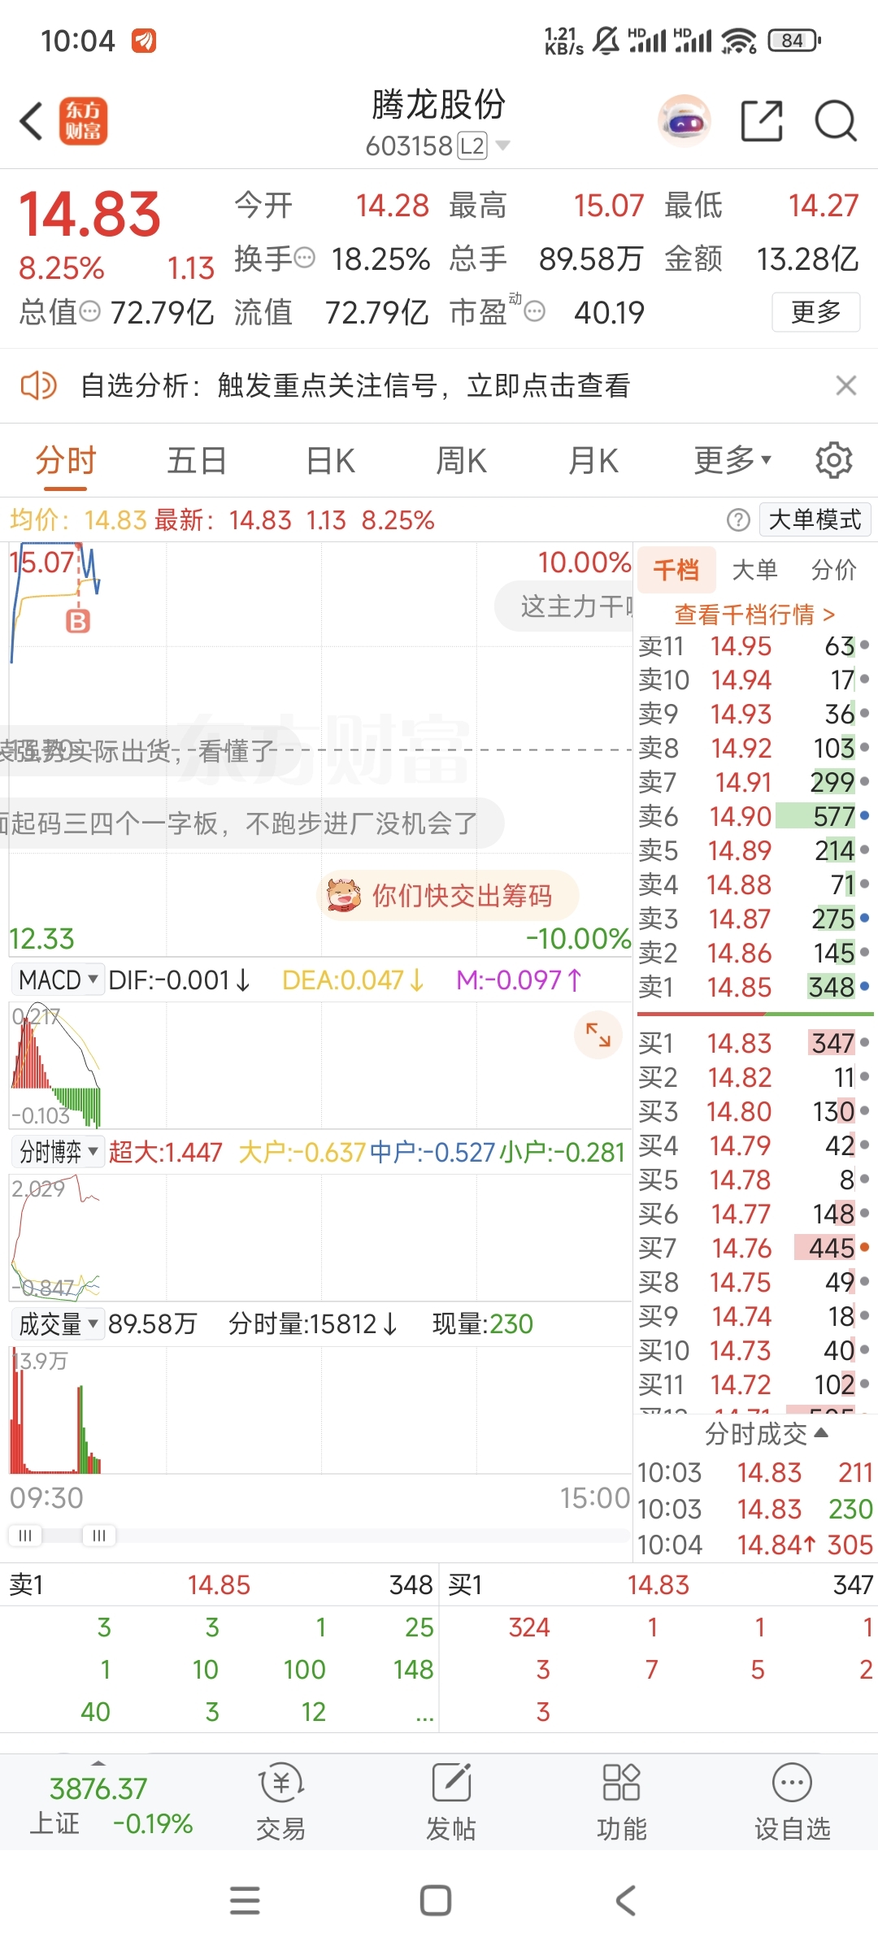Viewport: 878px width, 1951px height.
Task: Open chart settings gear icon
Action: pyautogui.click(x=834, y=460)
